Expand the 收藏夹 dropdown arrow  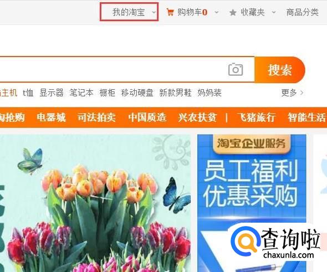(274, 12)
